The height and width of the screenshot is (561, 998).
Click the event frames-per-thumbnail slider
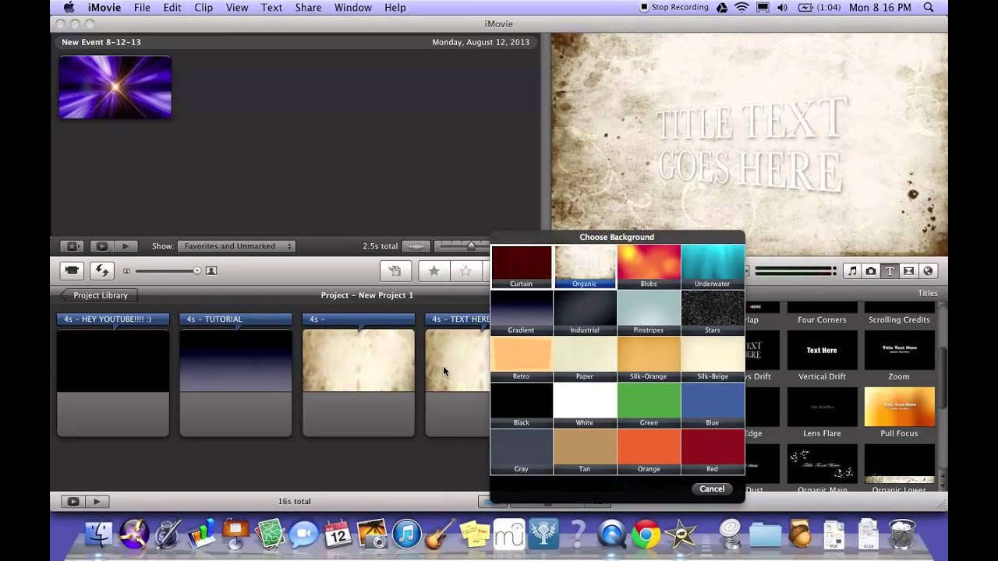(x=470, y=246)
